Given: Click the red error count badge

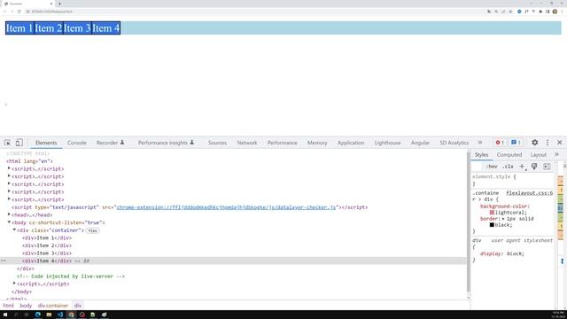Looking at the screenshot, I should 500,143.
